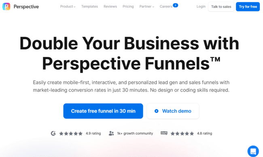Click the Perspective brand name text
Image resolution: width=263 pixels, height=157 pixels.
pyautogui.click(x=26, y=7)
